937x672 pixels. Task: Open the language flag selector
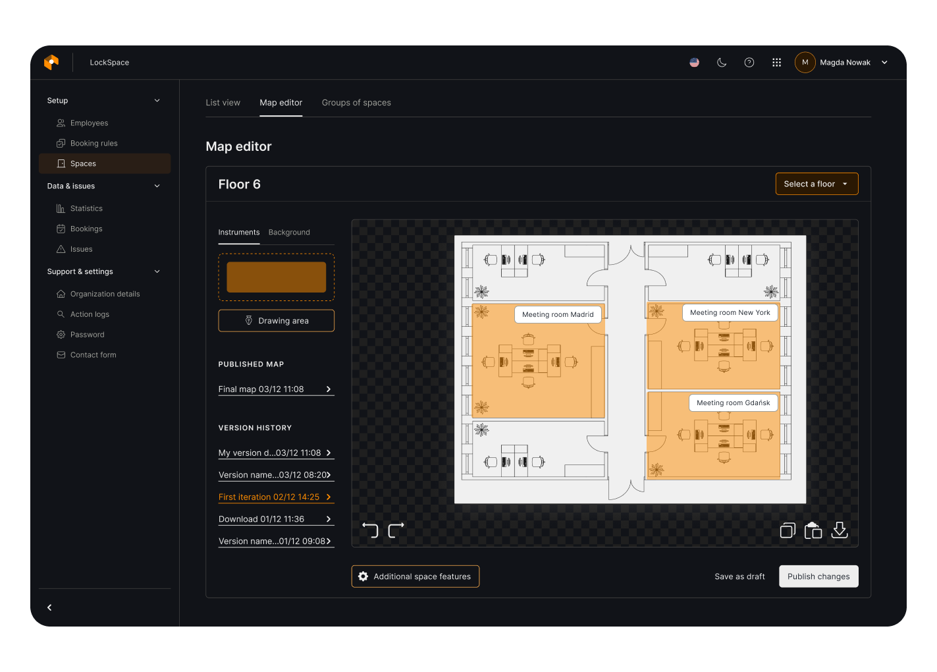[694, 63]
